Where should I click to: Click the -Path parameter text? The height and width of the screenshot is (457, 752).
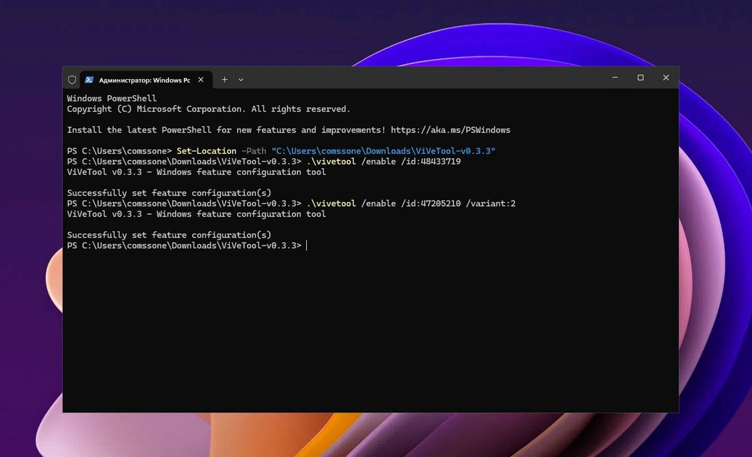coord(254,151)
